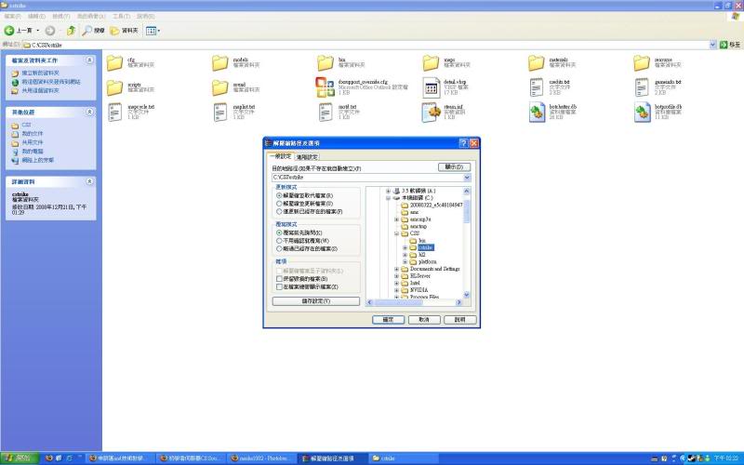The width and height of the screenshot is (744, 465).
Task: Select the detail.vbsp file icon
Action: click(x=432, y=87)
